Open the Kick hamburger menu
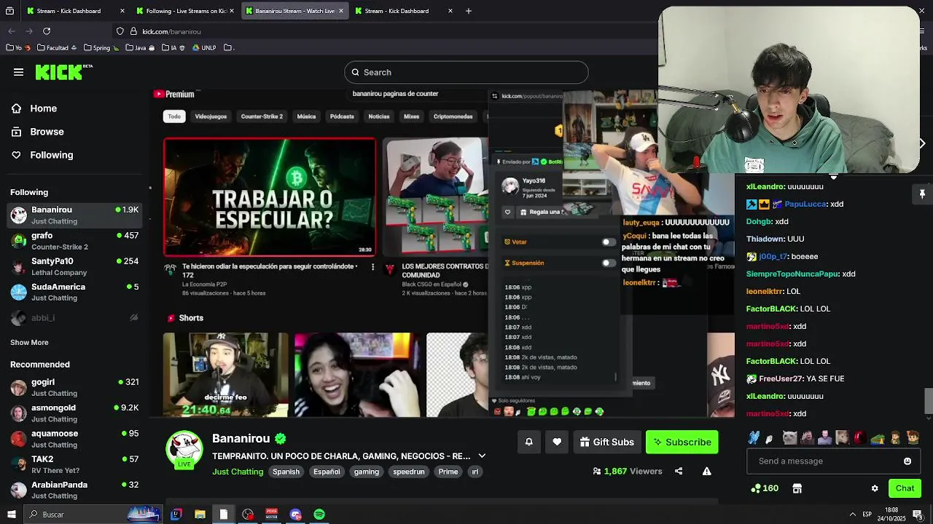 [18, 72]
